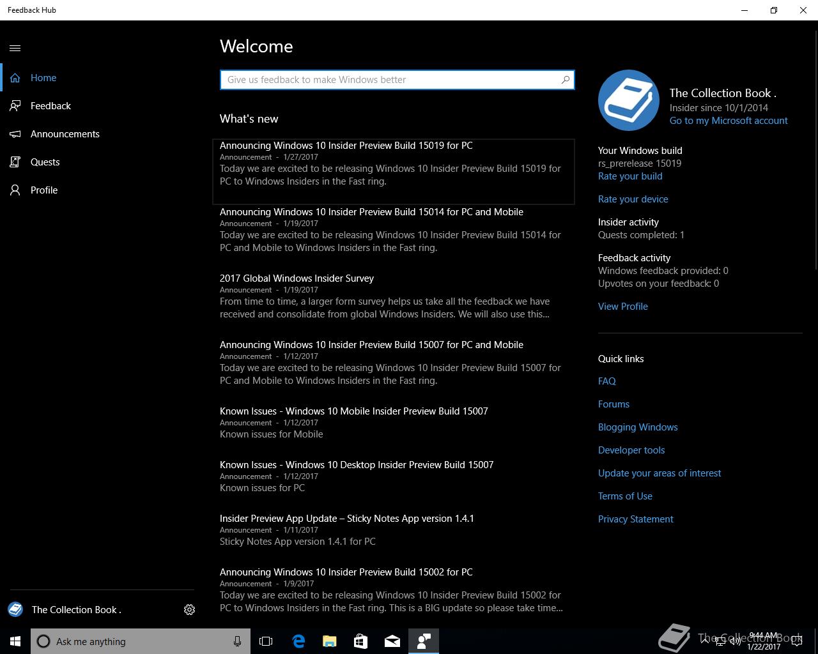
Task: Click the Ask me anything search box
Action: tap(142, 641)
